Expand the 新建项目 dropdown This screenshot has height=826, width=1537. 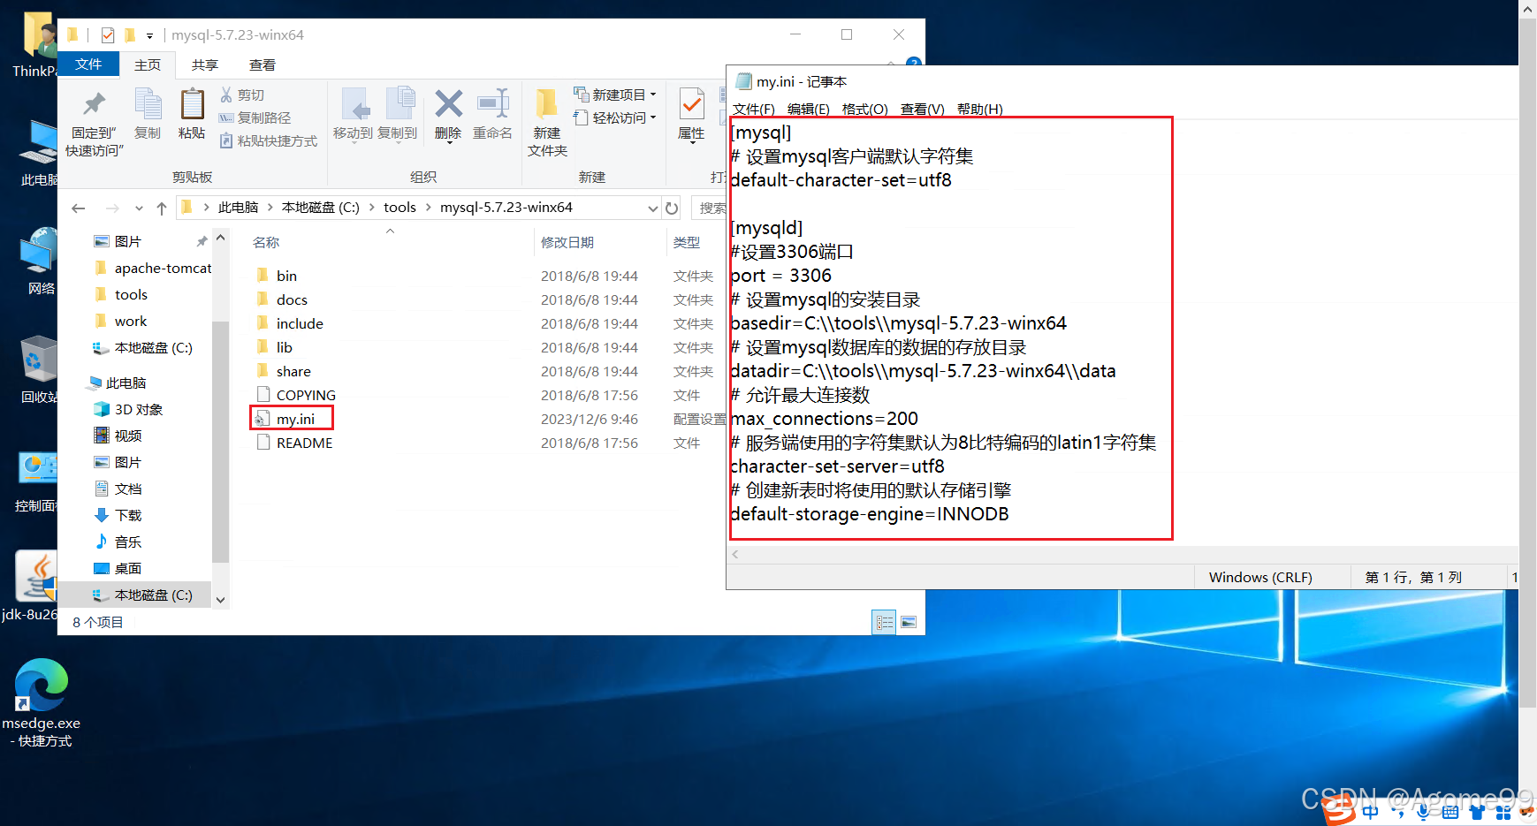pos(651,94)
